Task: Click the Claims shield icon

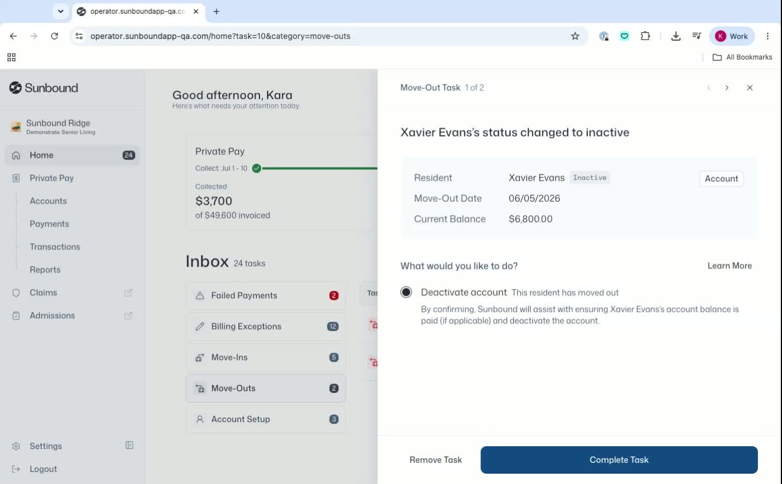Action: coord(16,292)
